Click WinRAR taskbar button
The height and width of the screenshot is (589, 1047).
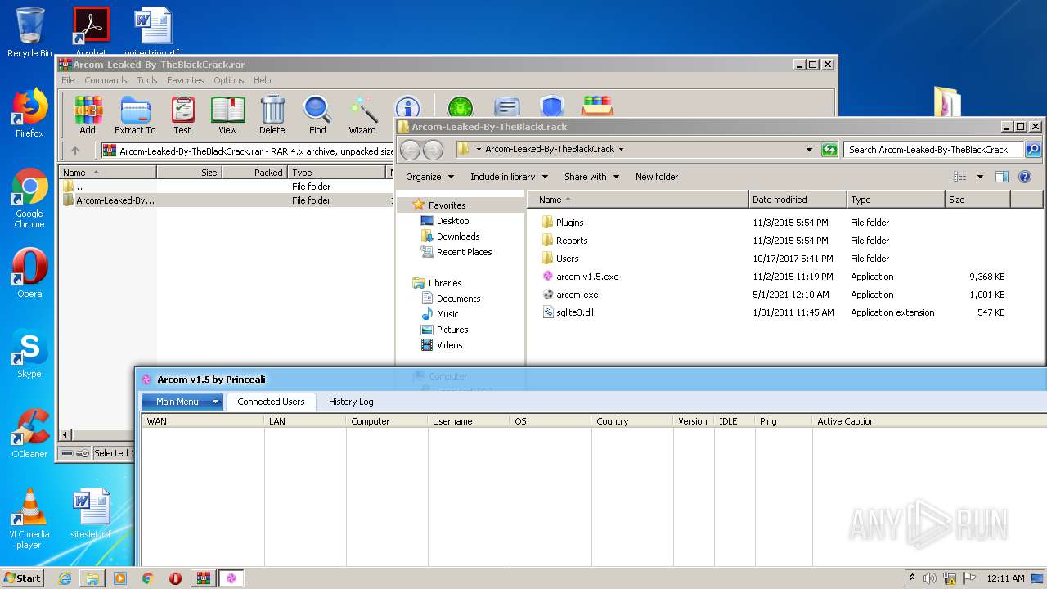point(204,578)
